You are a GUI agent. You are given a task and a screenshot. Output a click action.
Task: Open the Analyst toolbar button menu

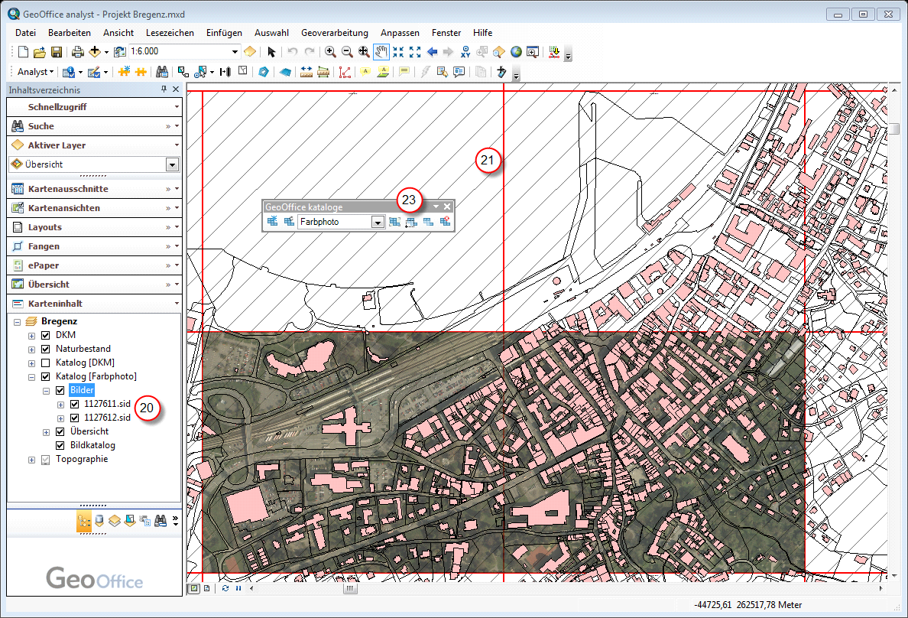point(35,72)
